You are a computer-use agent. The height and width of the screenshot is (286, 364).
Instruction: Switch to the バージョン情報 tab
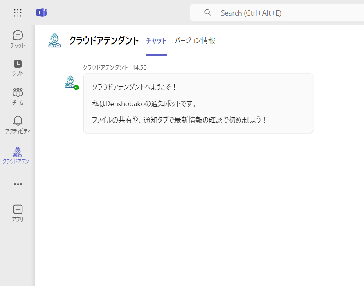195,40
